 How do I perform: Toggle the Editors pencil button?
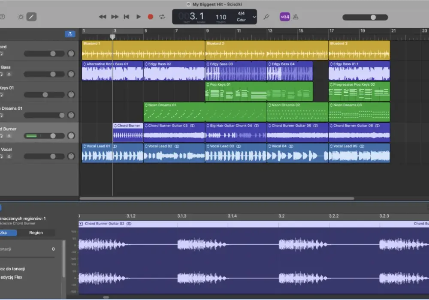point(31,17)
